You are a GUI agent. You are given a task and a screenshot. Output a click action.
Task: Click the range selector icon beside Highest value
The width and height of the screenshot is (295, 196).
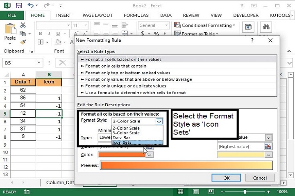(x=268, y=147)
